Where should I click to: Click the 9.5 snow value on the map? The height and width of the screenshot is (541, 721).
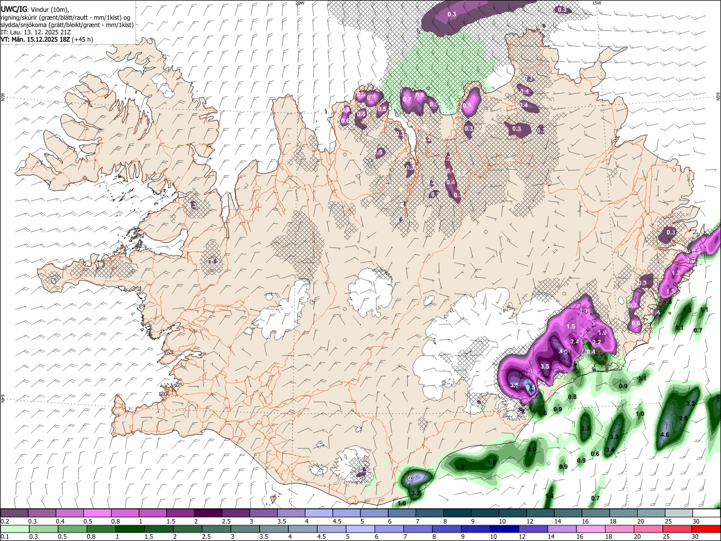[530, 388]
